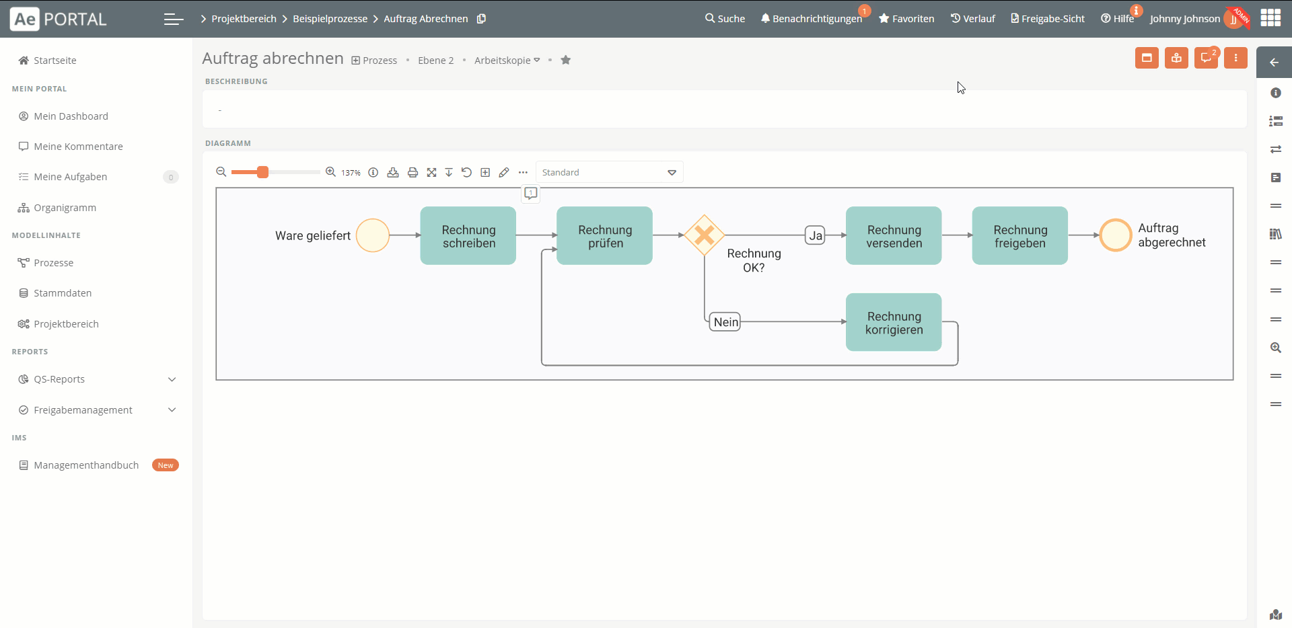
Task: Zoom in the diagram with the plus magnifier
Action: (x=330, y=172)
